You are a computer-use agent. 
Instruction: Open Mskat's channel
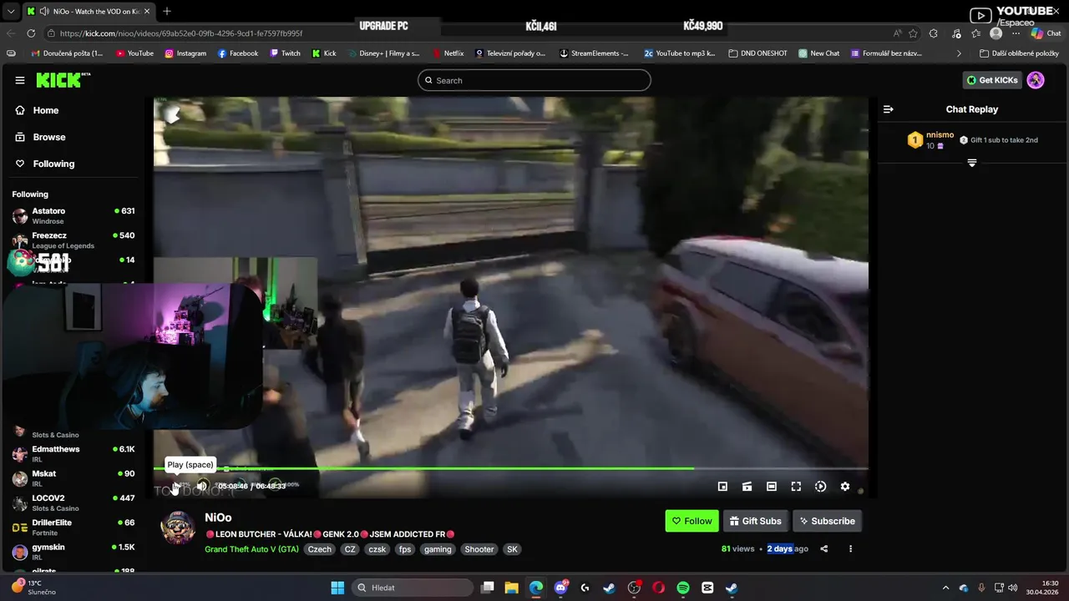(73, 478)
